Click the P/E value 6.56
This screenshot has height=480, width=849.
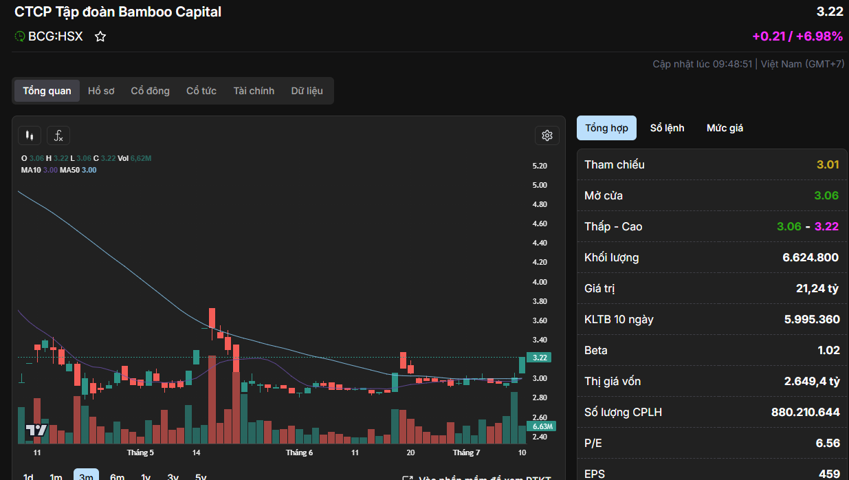click(x=828, y=443)
